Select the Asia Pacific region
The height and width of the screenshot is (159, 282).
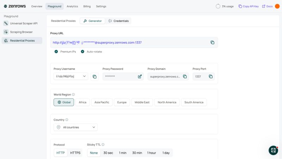tap(102, 102)
